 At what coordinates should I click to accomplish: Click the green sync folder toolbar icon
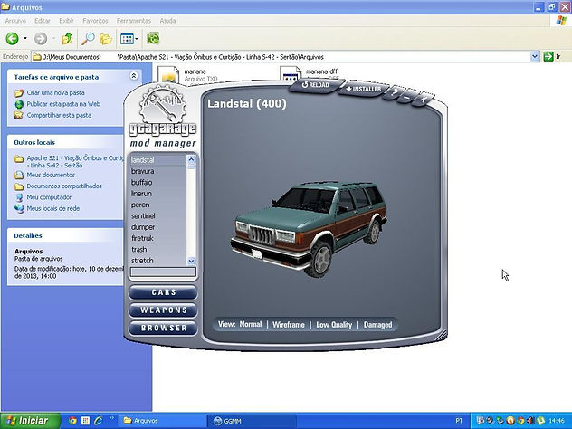click(x=153, y=38)
